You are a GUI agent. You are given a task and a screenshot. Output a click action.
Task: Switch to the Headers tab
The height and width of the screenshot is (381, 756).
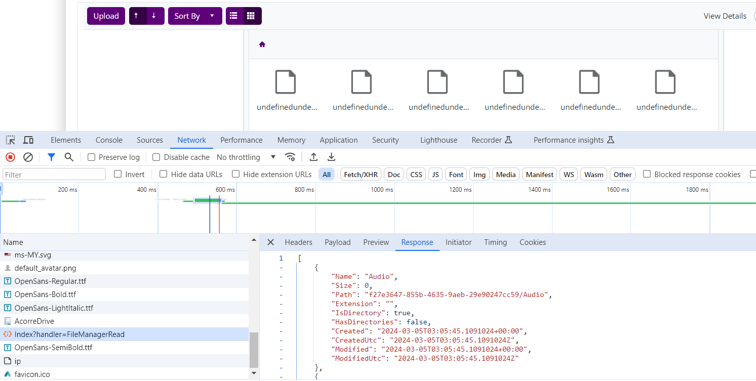click(298, 242)
